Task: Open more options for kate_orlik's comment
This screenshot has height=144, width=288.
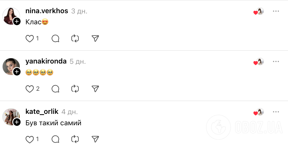Action: point(276,112)
